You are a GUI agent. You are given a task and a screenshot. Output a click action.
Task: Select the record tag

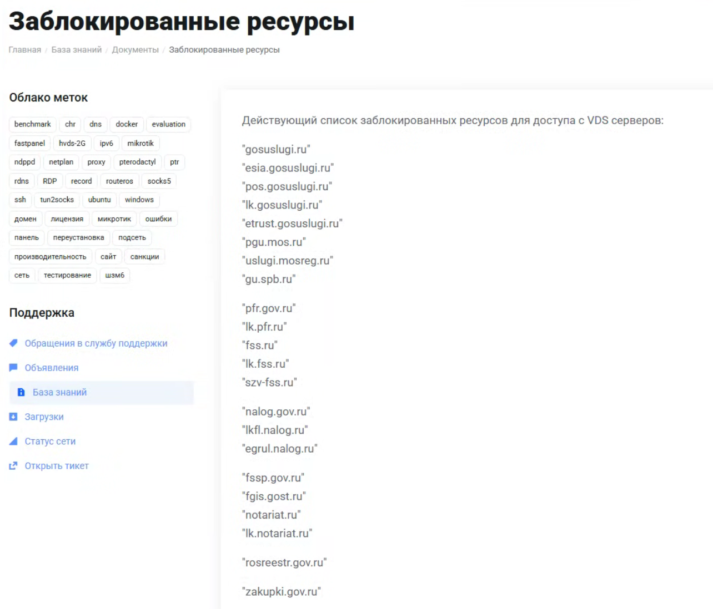[x=82, y=181]
